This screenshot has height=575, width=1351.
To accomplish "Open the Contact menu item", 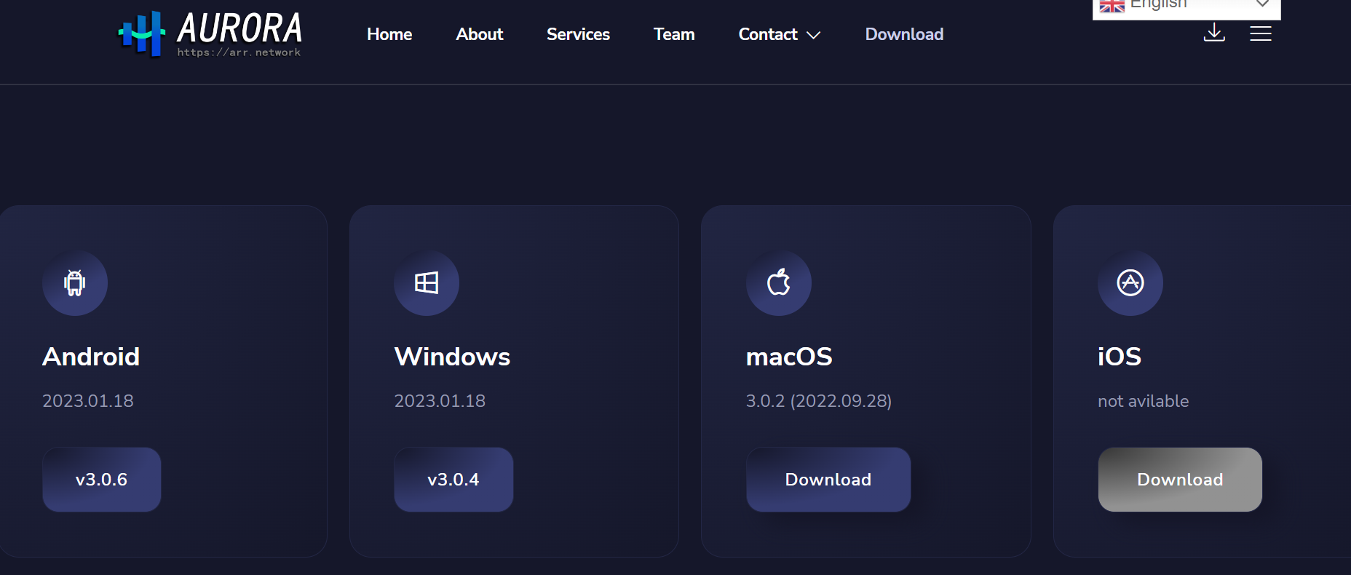I will pos(768,34).
